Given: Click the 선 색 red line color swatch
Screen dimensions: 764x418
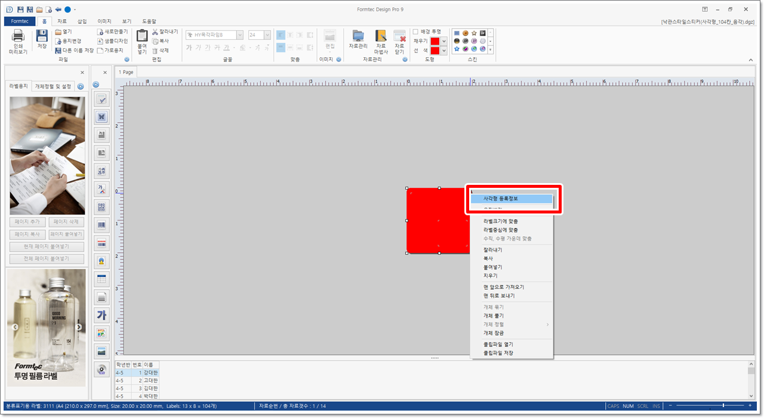Looking at the screenshot, I should tap(435, 51).
